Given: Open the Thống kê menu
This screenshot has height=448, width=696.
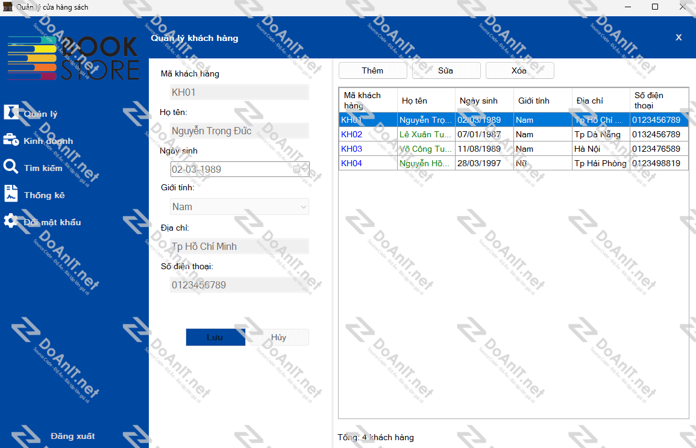Looking at the screenshot, I should [x=45, y=195].
